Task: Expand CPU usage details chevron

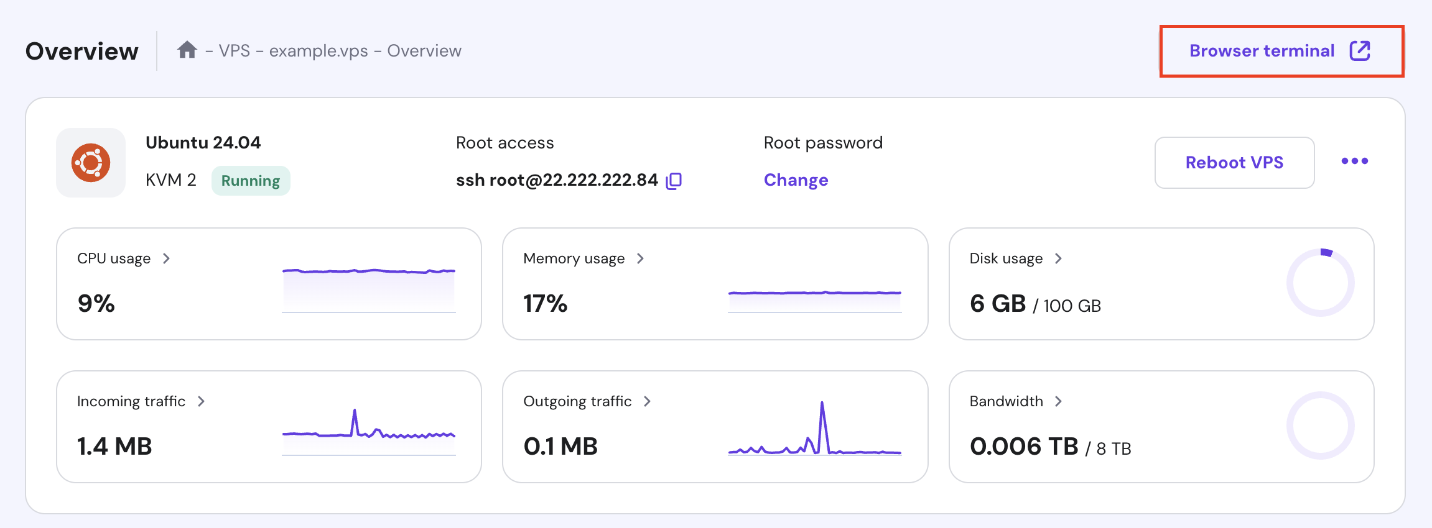Action: (166, 258)
